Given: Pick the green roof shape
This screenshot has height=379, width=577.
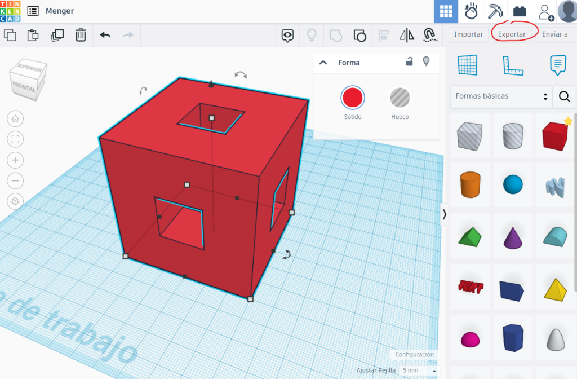Looking at the screenshot, I should tap(470, 236).
